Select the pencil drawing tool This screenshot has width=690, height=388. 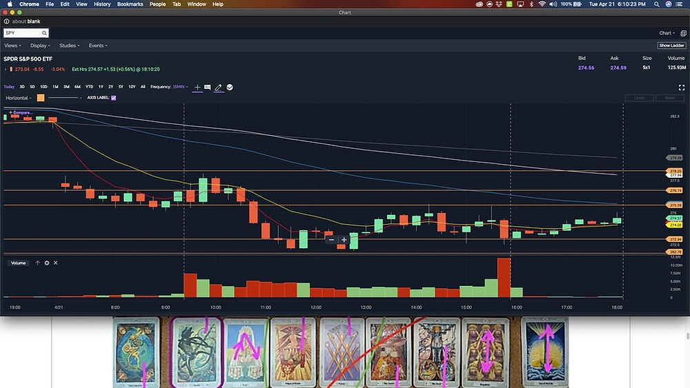218,88
